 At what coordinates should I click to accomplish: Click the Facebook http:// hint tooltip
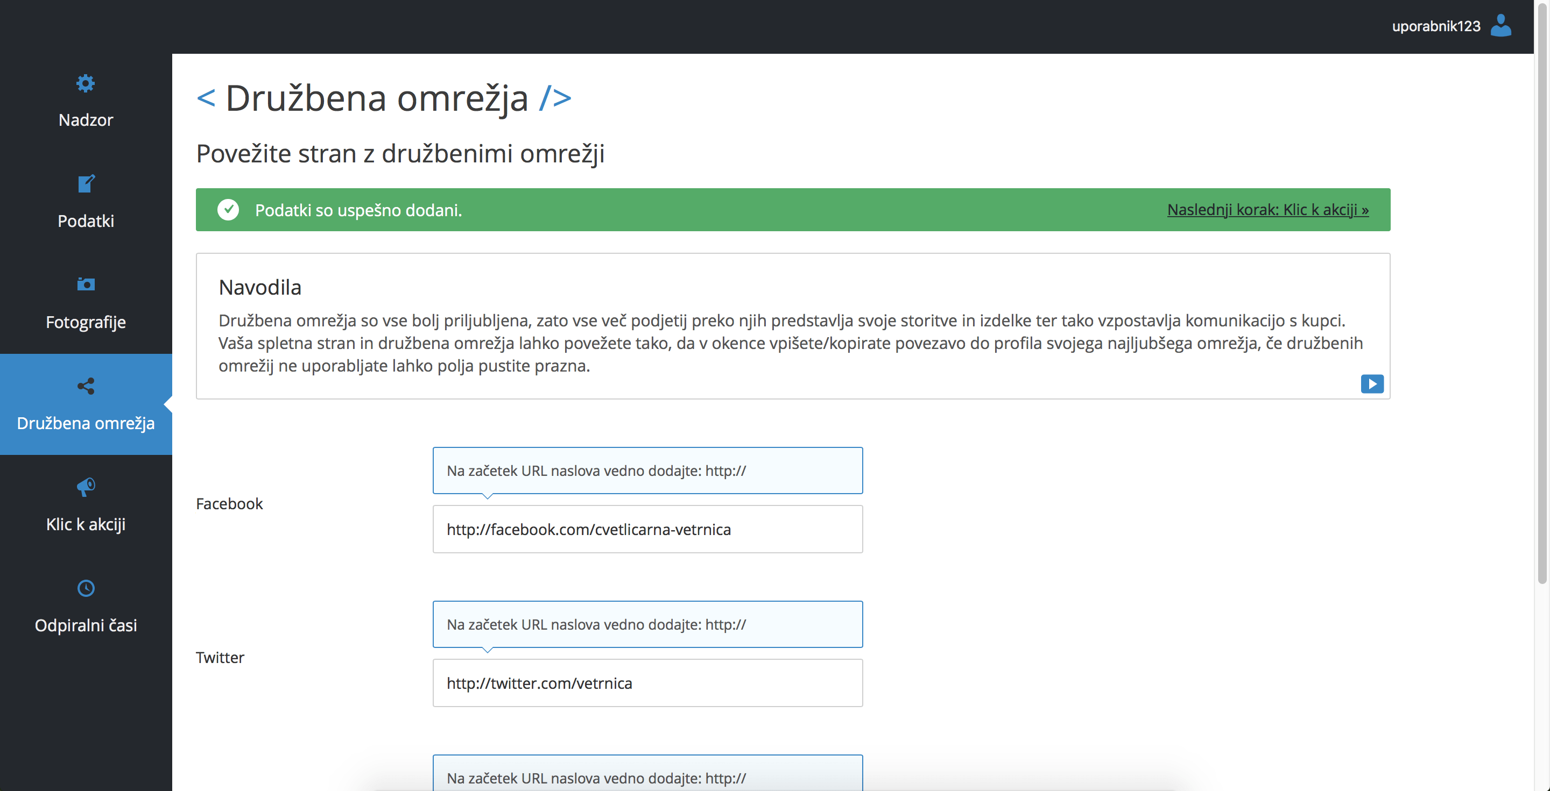pyautogui.click(x=647, y=471)
